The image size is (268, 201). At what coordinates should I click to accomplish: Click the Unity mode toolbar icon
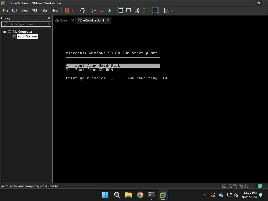tap(144, 10)
